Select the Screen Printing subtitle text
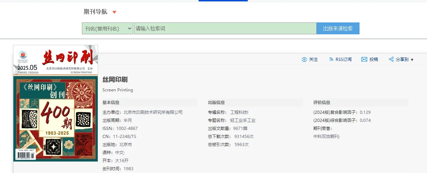Image resolution: width=427 pixels, height=173 pixels. [x=118, y=90]
